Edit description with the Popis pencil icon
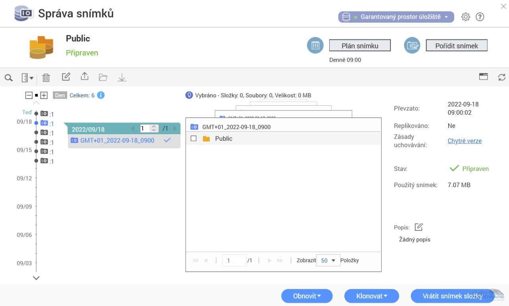Image resolution: width=509 pixels, height=306 pixels. point(419,227)
